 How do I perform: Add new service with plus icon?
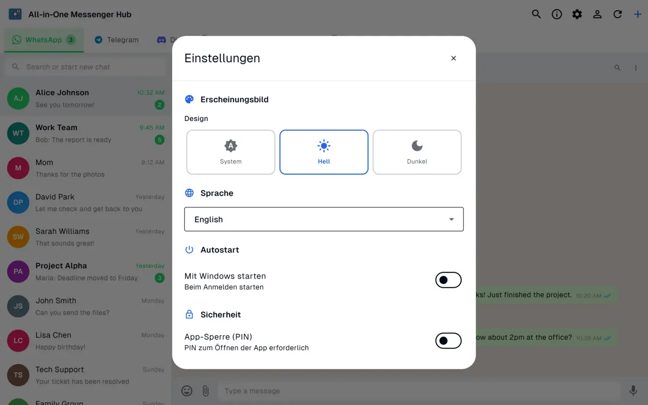click(x=638, y=14)
